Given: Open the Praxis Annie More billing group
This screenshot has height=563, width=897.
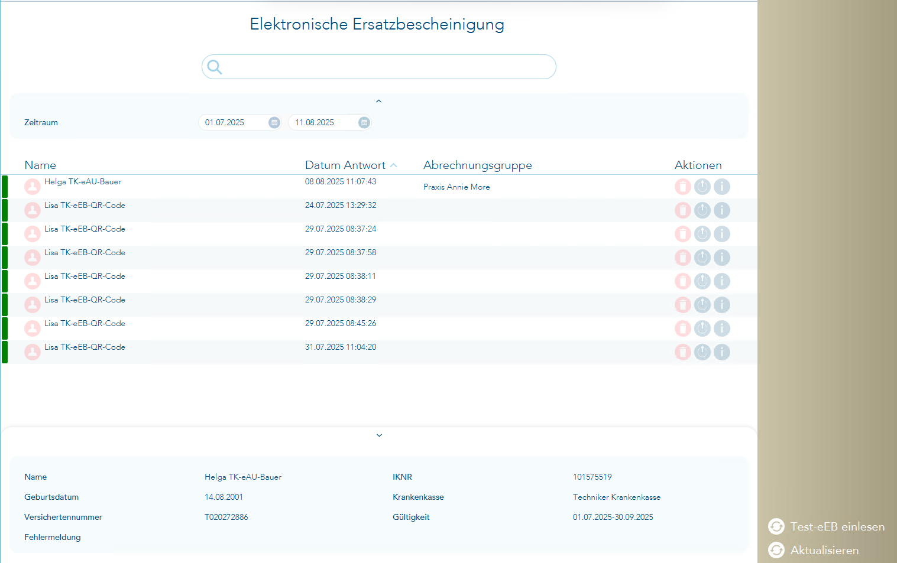Looking at the screenshot, I should pyautogui.click(x=456, y=187).
